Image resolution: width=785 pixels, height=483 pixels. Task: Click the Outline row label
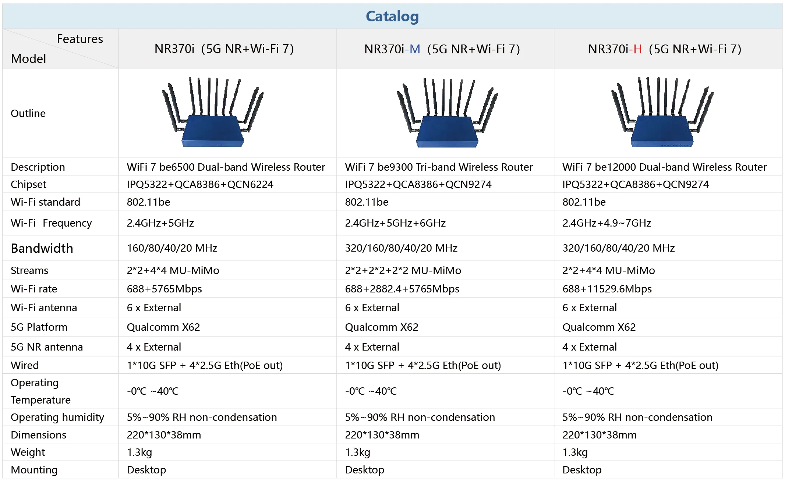(28, 113)
